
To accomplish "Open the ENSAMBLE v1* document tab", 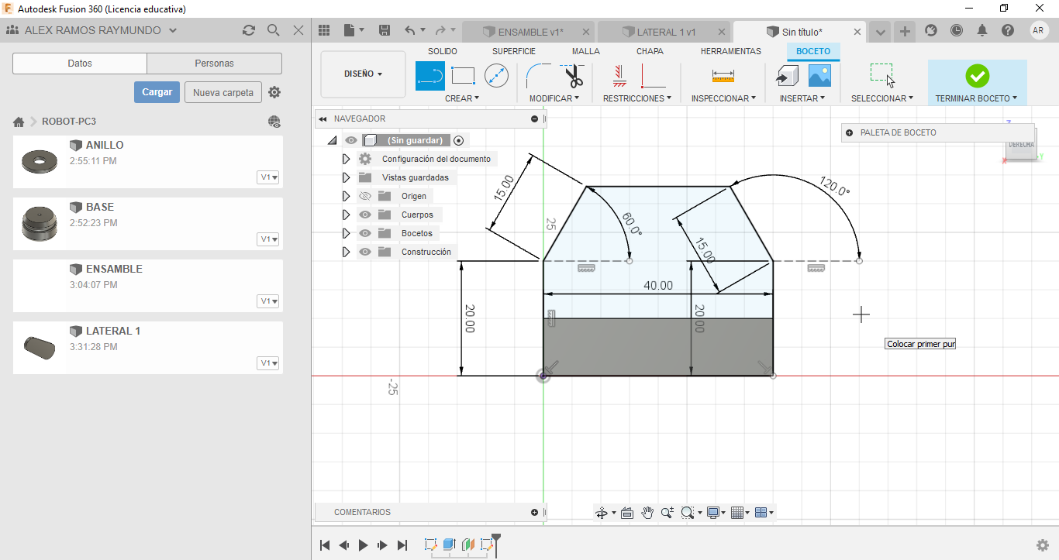I will tap(529, 32).
